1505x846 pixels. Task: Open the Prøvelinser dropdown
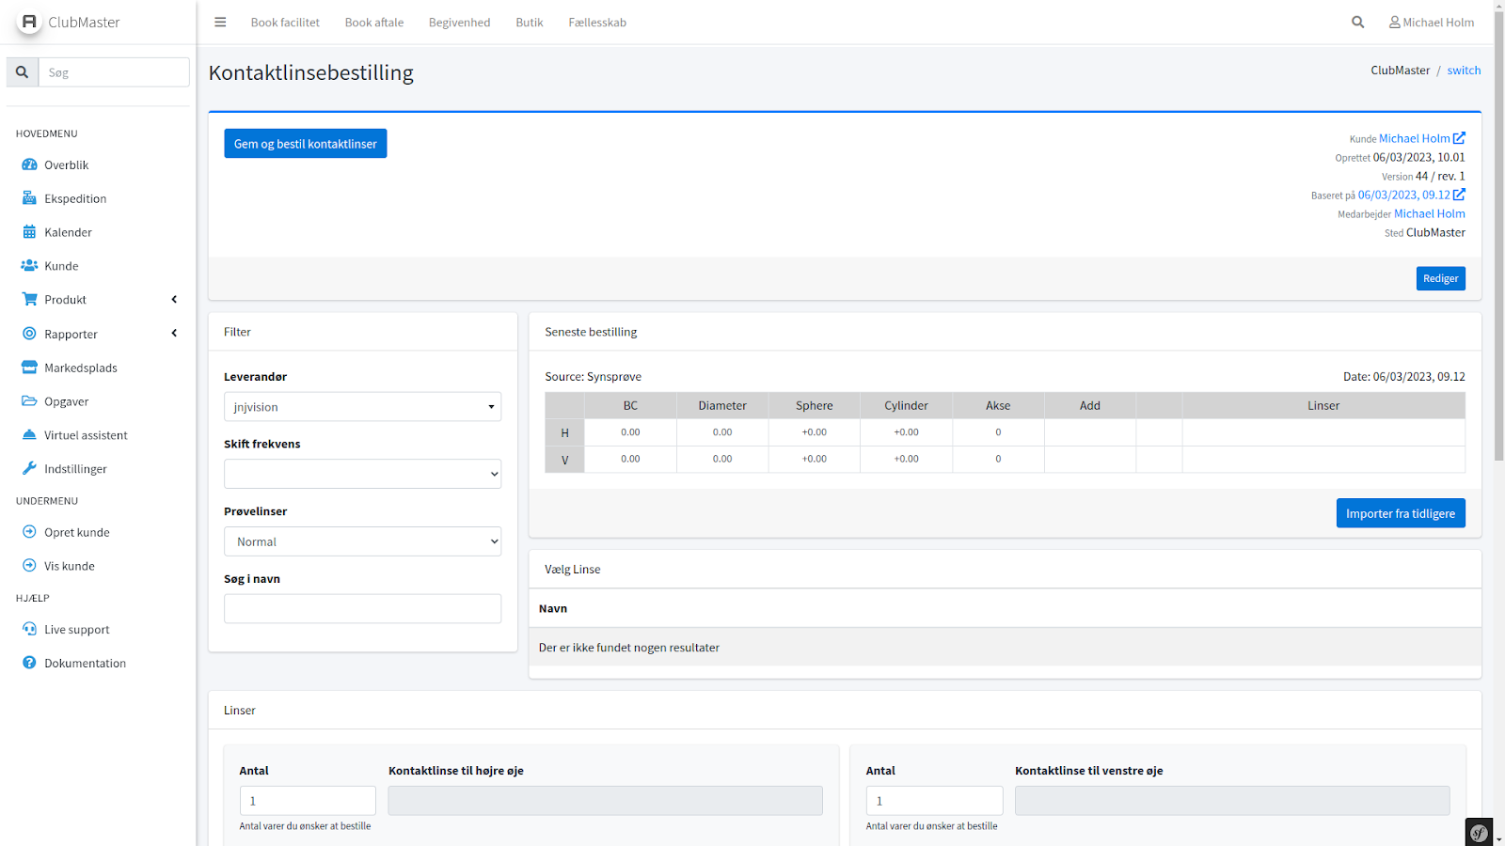click(362, 541)
